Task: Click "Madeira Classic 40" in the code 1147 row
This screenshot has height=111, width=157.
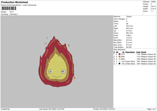Action: [x=148, y=54]
